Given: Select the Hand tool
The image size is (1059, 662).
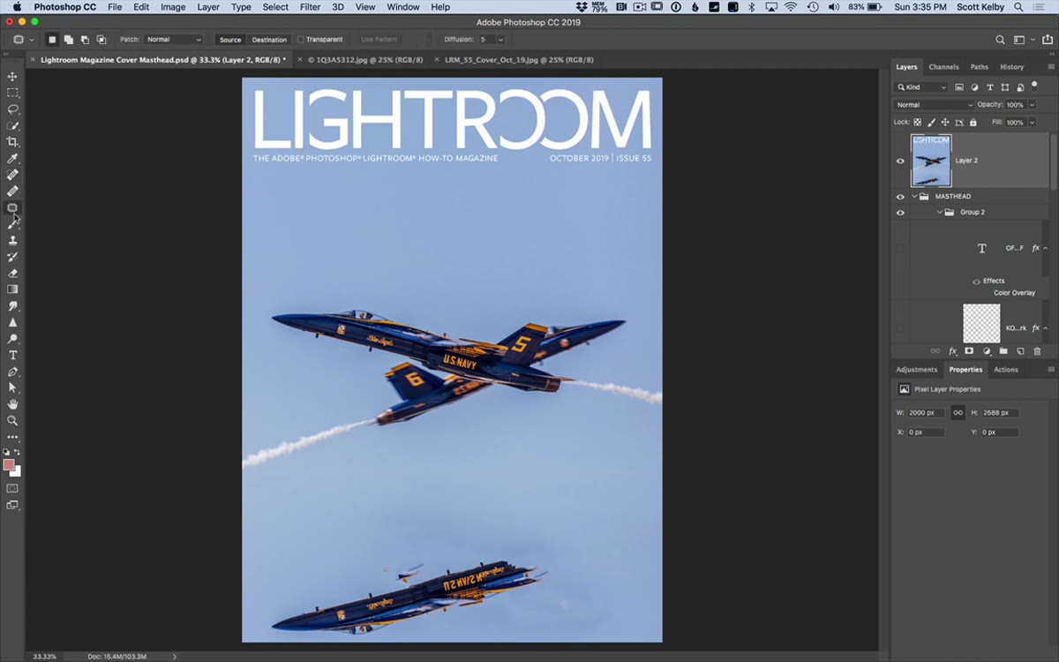Looking at the screenshot, I should (12, 404).
